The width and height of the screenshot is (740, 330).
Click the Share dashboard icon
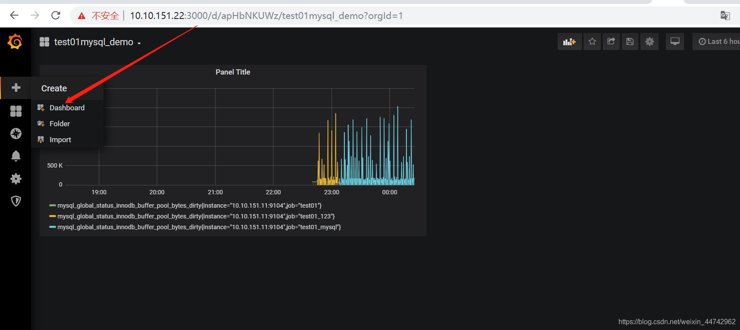(611, 42)
